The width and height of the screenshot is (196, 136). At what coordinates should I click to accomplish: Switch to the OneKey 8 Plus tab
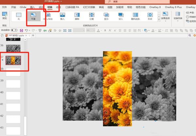[x=173, y=7]
